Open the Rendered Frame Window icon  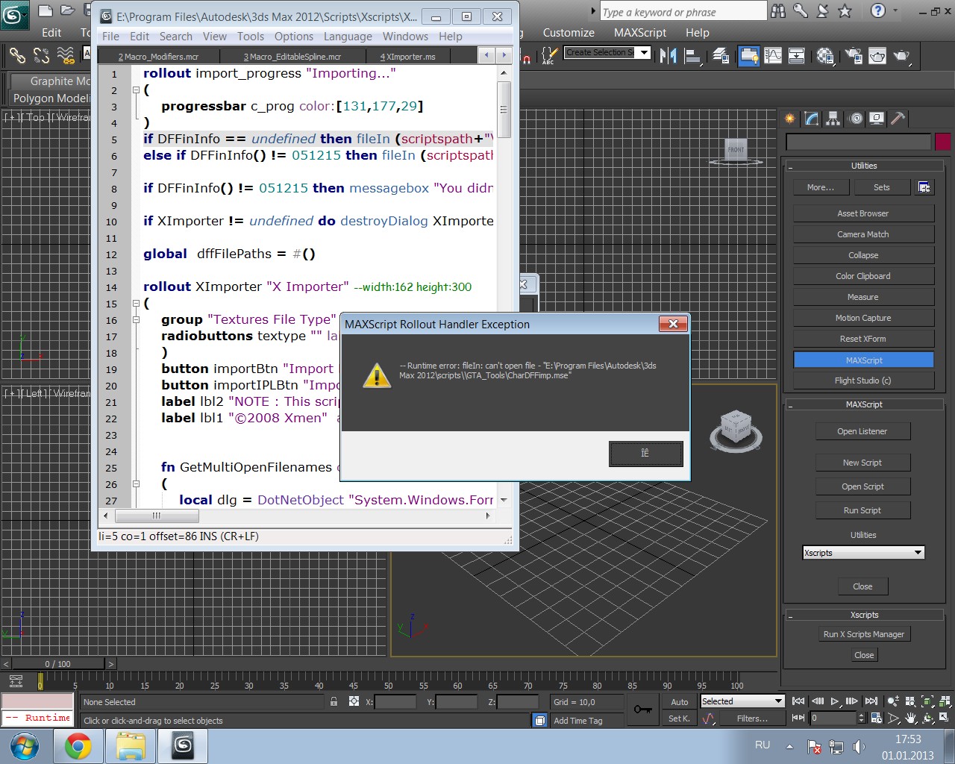pos(877,55)
